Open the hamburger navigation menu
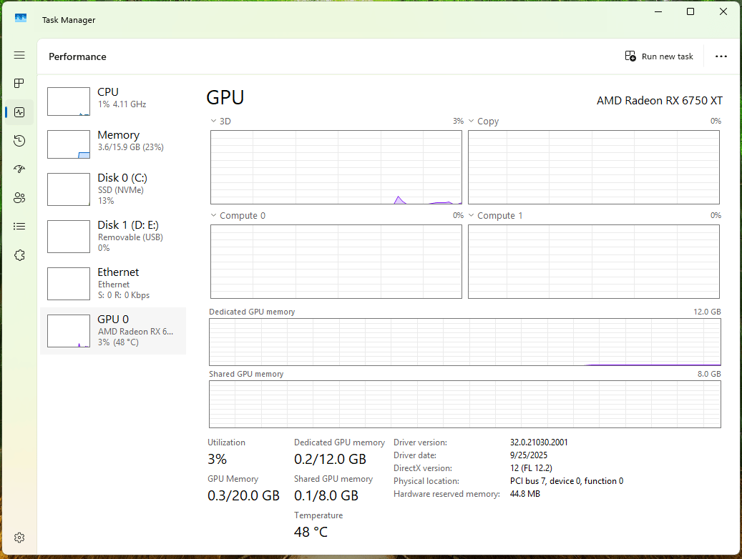 (19, 55)
